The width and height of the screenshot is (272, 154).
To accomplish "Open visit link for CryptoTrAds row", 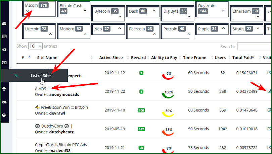I will coord(269,147).
